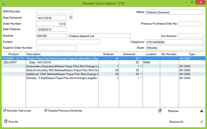Screen dimensions: 207x129
Task: Minimize the Receive Stock window
Action: point(186,3)
